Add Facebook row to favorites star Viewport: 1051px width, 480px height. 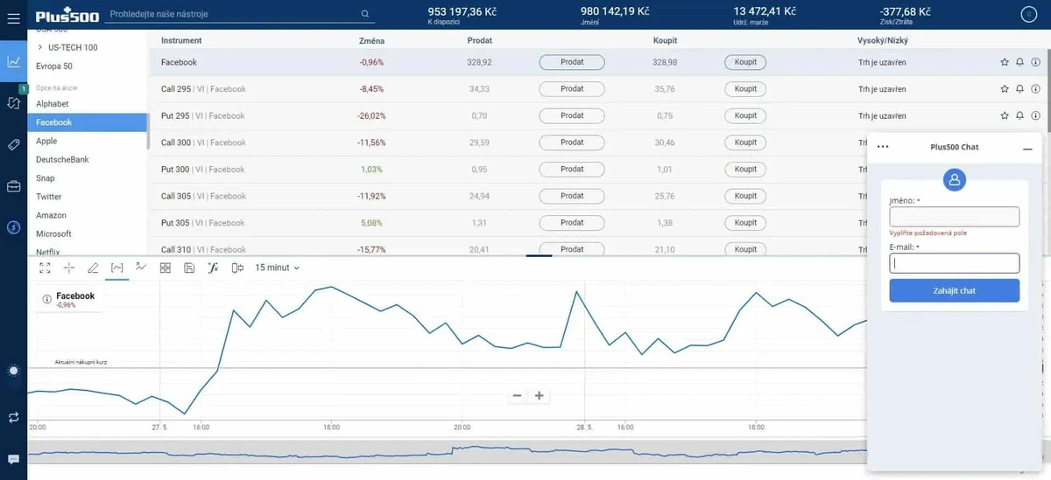point(1005,62)
